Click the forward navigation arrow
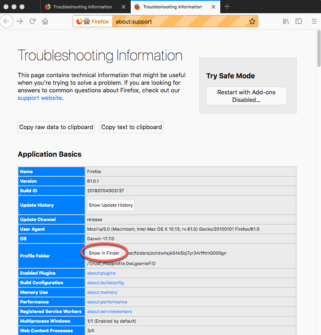This screenshot has width=321, height=335. pos(20,21)
